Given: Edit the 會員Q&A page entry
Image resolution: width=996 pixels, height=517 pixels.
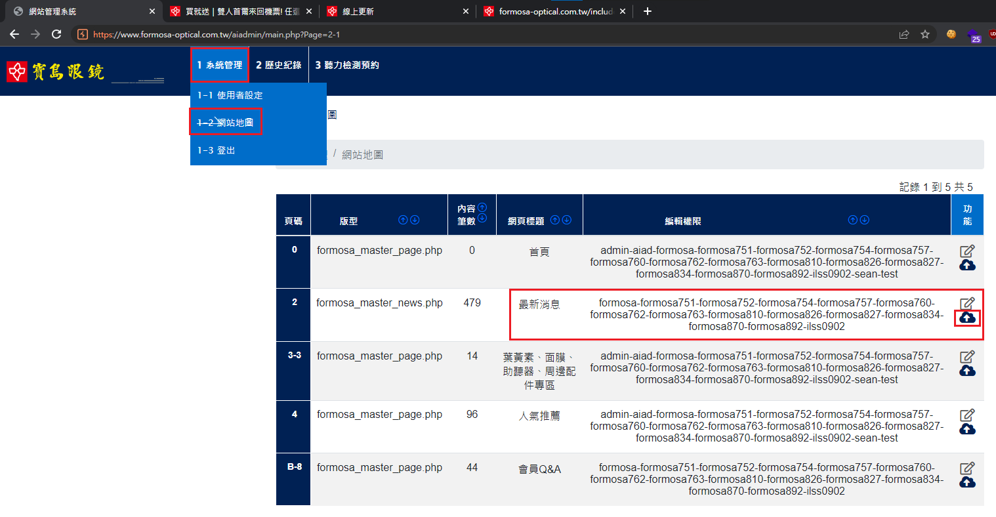Looking at the screenshot, I should tap(967, 468).
